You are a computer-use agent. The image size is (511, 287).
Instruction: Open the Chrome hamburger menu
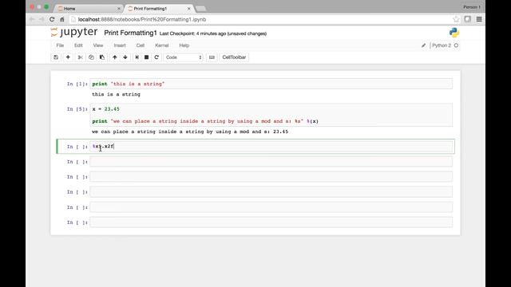point(479,19)
